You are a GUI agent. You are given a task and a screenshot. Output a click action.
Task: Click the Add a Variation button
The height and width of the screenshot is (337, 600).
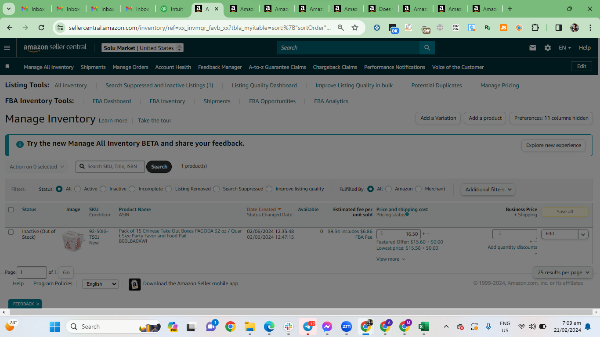point(438,118)
